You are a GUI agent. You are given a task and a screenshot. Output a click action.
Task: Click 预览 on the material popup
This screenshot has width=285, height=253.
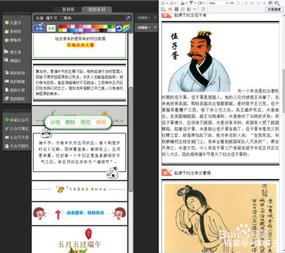pos(85,122)
